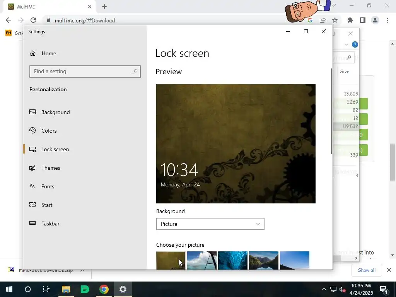
Task: Show hidden system tray icons
Action: coord(324,289)
